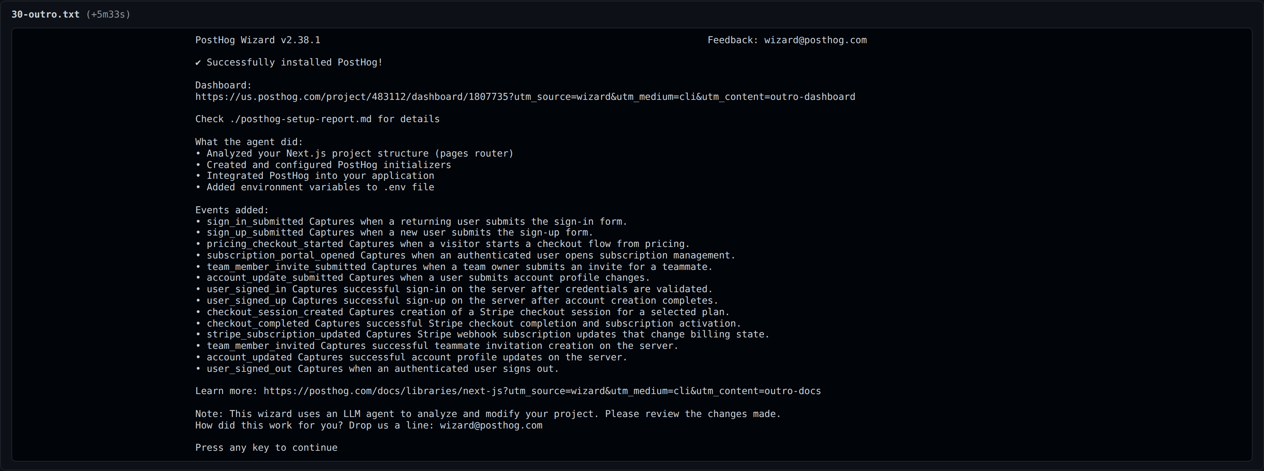This screenshot has width=1264, height=471.
Task: Click the subscription_portal_opened event entry
Action: click(x=465, y=256)
